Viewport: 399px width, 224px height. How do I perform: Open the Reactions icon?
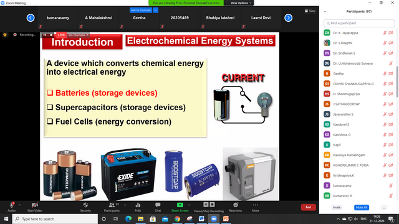236,205
